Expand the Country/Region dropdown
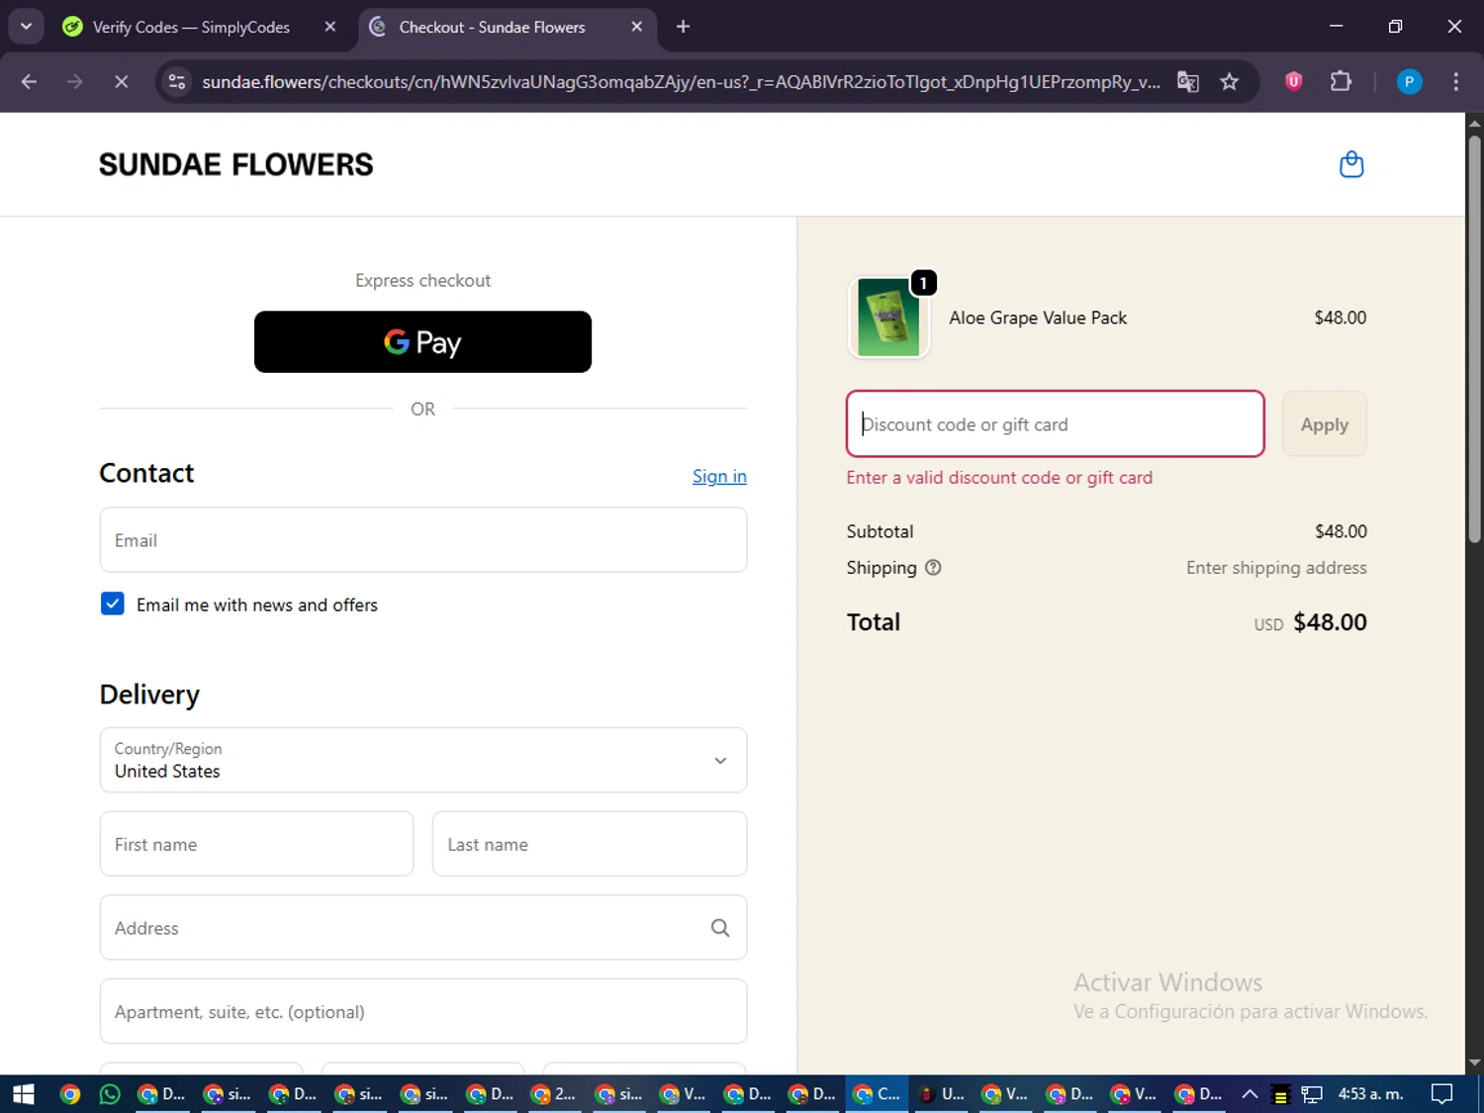Viewport: 1484px width, 1113px height. click(x=423, y=760)
